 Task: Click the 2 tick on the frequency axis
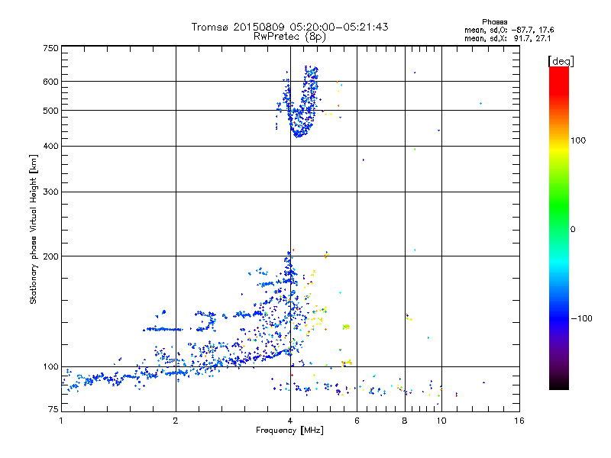pyautogui.click(x=176, y=421)
